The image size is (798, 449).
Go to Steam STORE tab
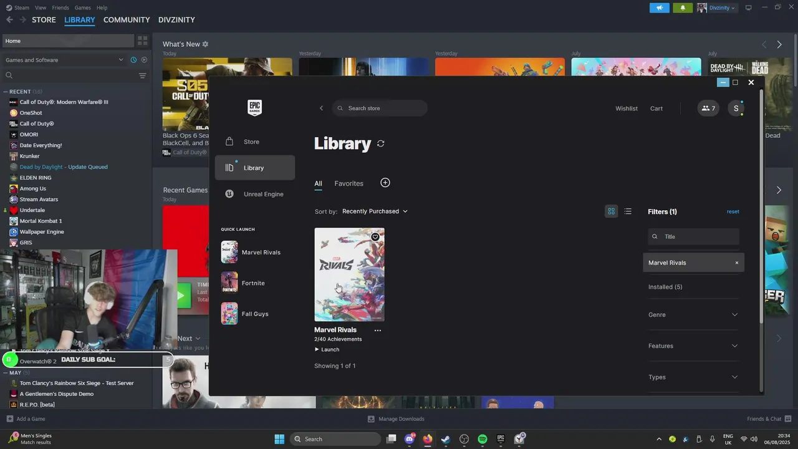(x=44, y=20)
